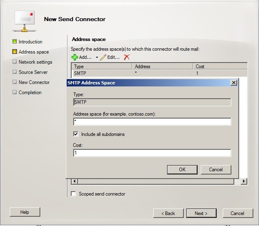Click the Help button
Viewport: 259px width, 226px height.
(x=25, y=212)
